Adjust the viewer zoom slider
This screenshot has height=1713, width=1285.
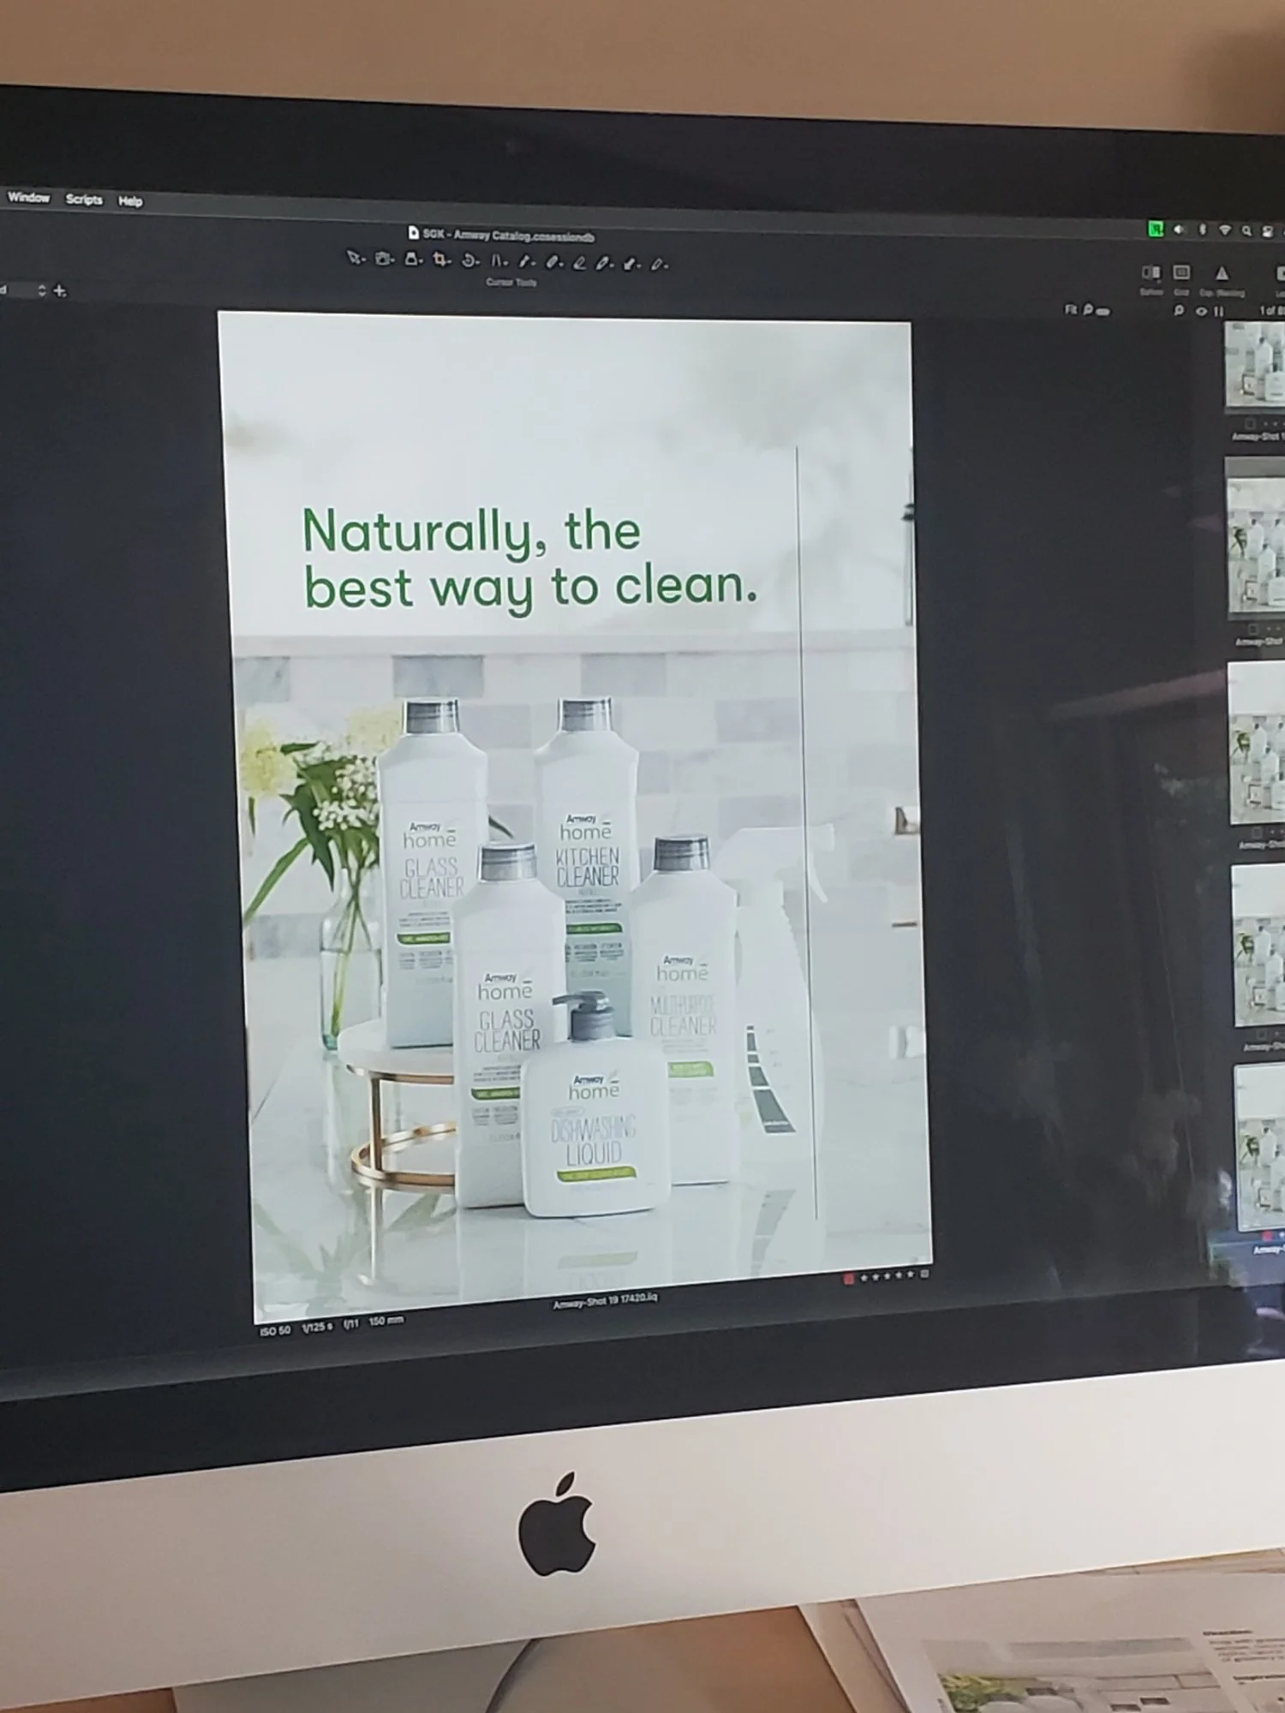(x=1103, y=312)
